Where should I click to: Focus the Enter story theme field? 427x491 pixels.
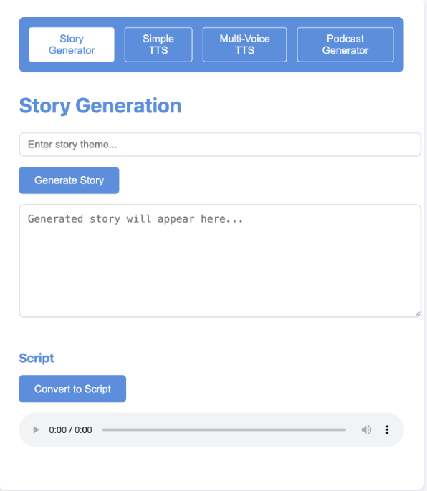220,145
